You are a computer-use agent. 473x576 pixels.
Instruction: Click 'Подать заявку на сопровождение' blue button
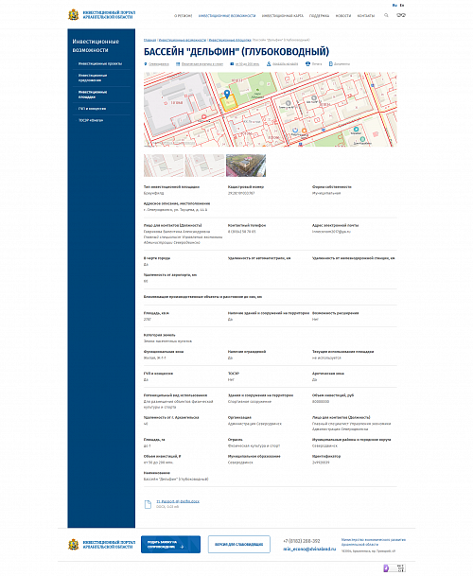[170, 544]
